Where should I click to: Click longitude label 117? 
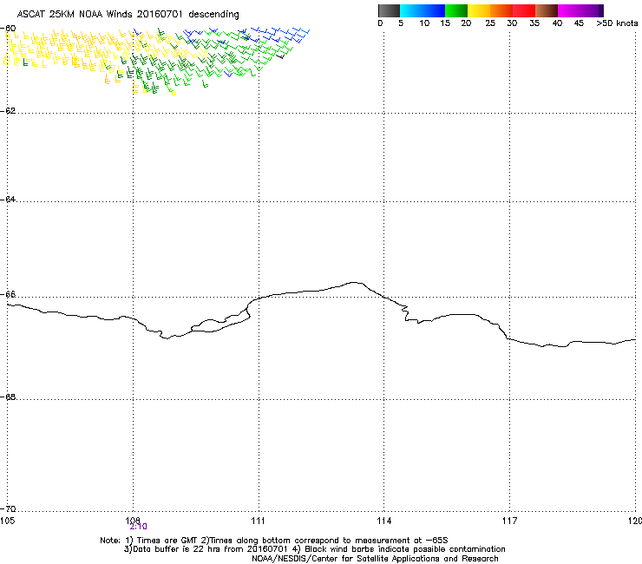(x=510, y=521)
